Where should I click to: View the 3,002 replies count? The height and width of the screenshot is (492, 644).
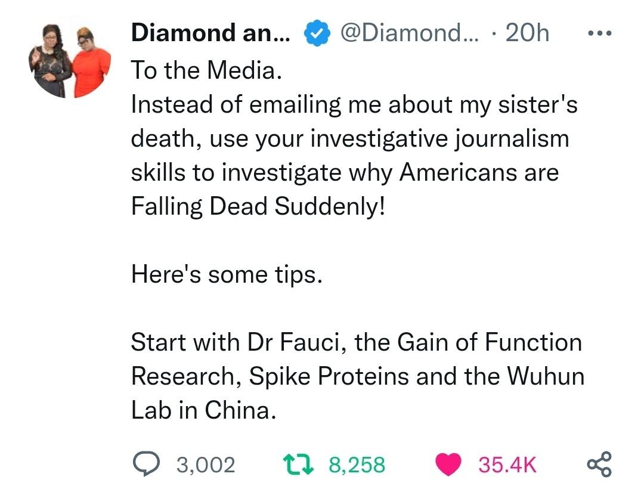click(206, 465)
